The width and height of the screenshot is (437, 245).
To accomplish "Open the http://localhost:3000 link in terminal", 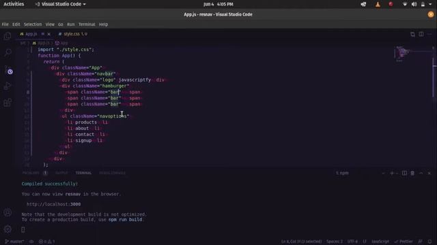I will coord(53,204).
